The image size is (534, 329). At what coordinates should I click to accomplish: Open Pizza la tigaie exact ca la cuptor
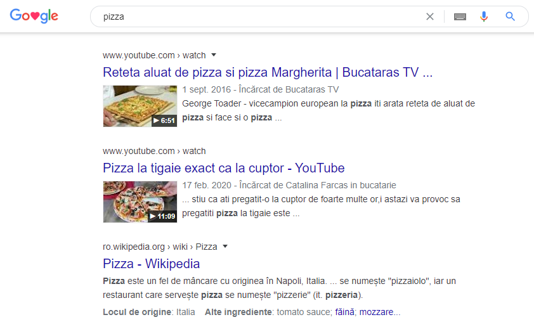223,168
